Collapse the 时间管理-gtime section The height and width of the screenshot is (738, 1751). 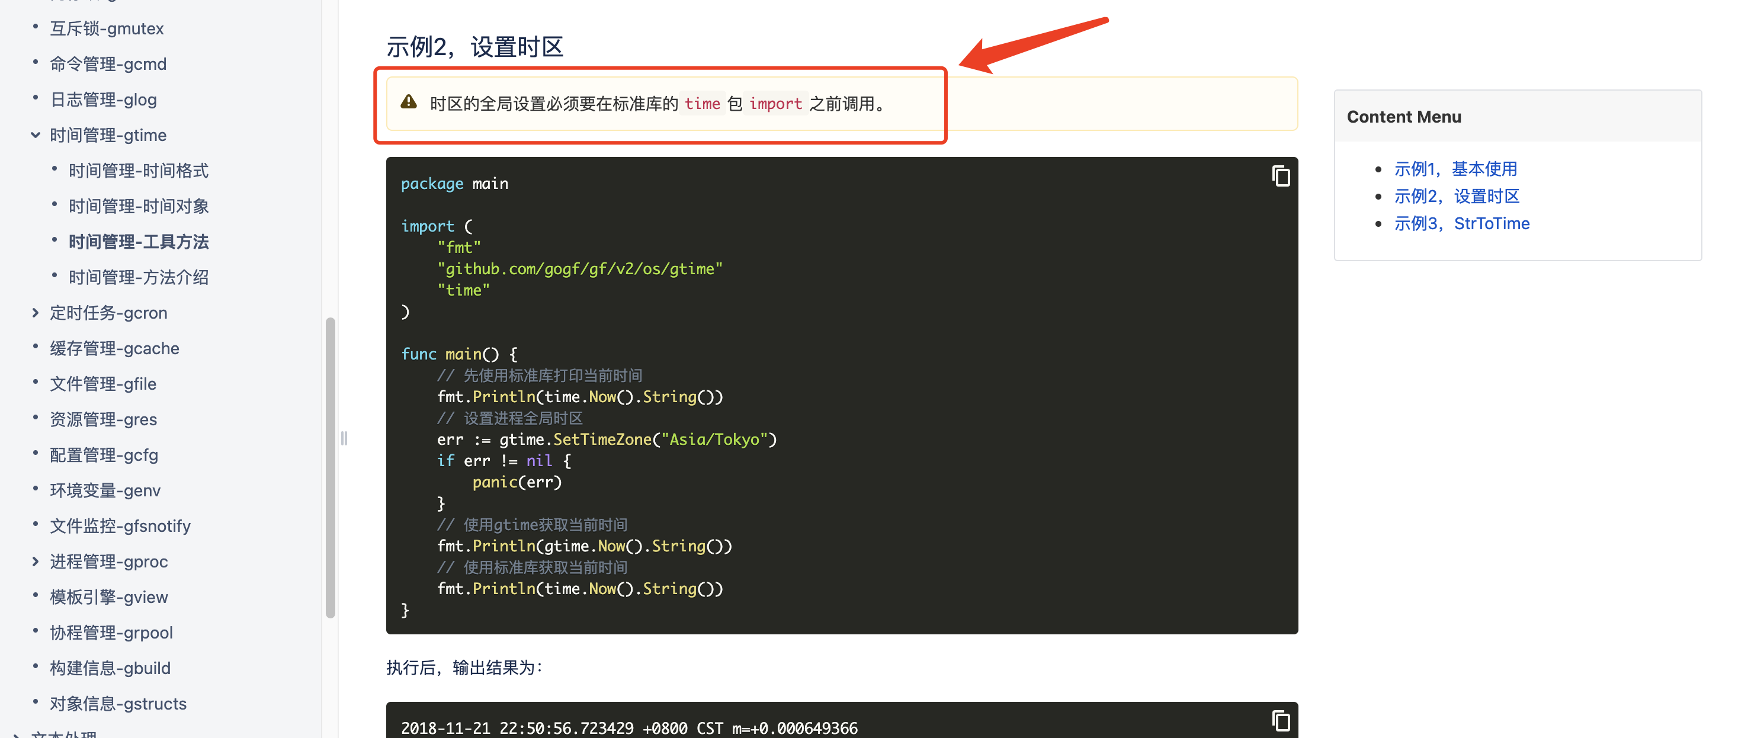pos(36,134)
